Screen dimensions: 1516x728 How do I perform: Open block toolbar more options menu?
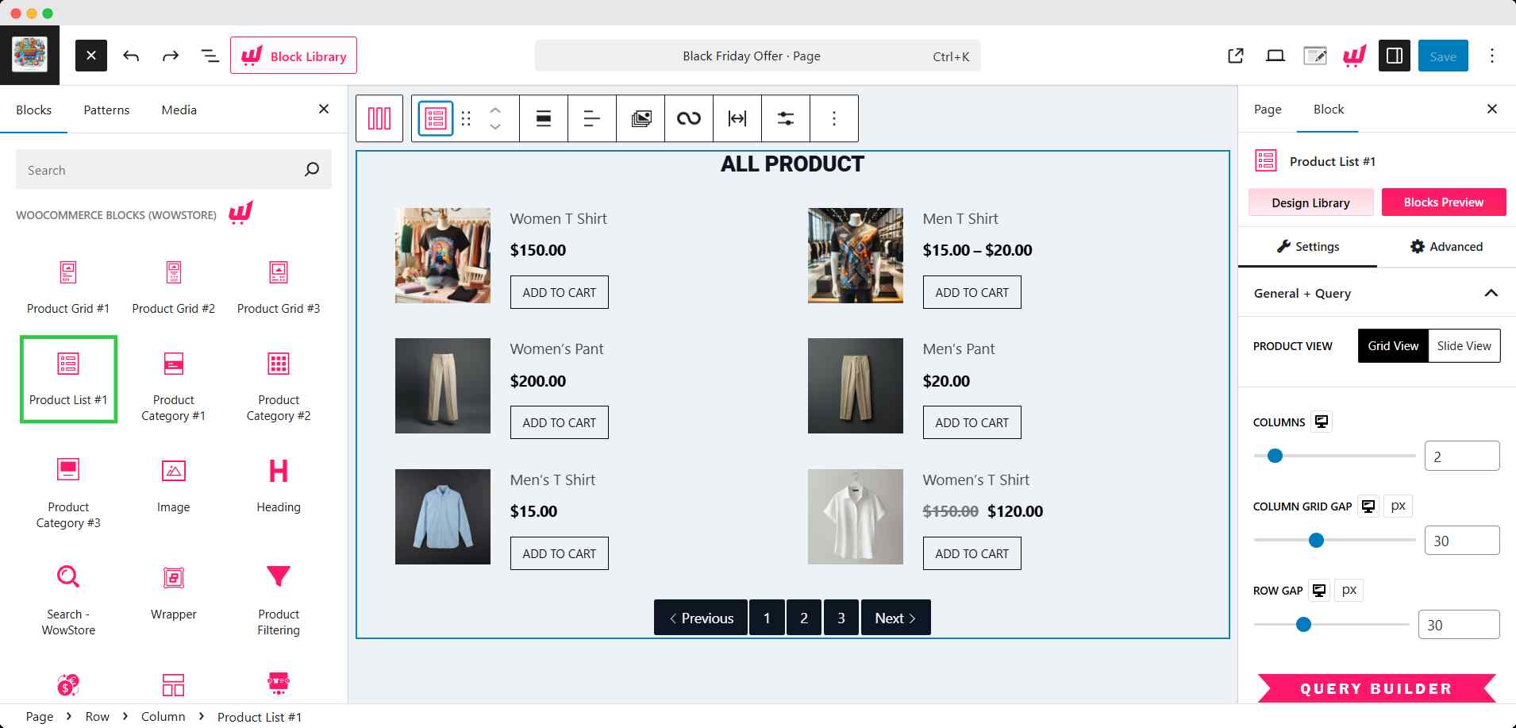coord(834,118)
